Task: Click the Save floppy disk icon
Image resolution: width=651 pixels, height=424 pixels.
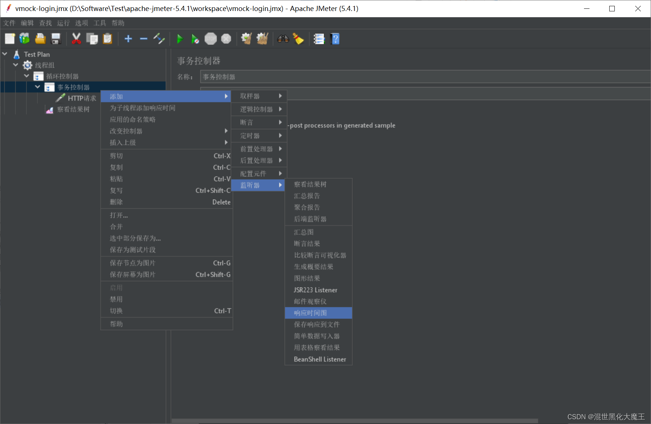Action: pyautogui.click(x=56, y=38)
